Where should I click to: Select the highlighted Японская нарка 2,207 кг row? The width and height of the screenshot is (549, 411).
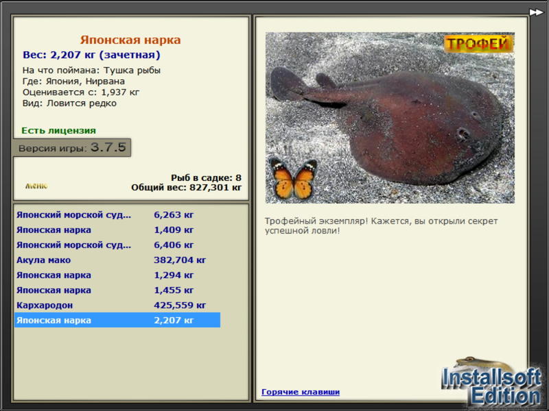(117, 320)
